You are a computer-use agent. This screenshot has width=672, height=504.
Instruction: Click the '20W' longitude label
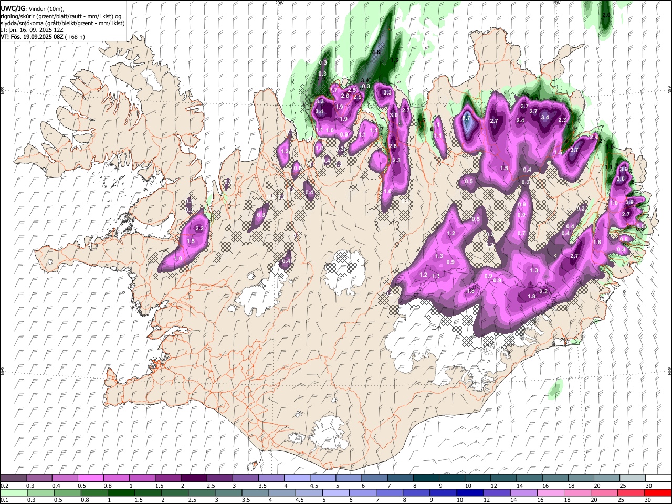279,3
